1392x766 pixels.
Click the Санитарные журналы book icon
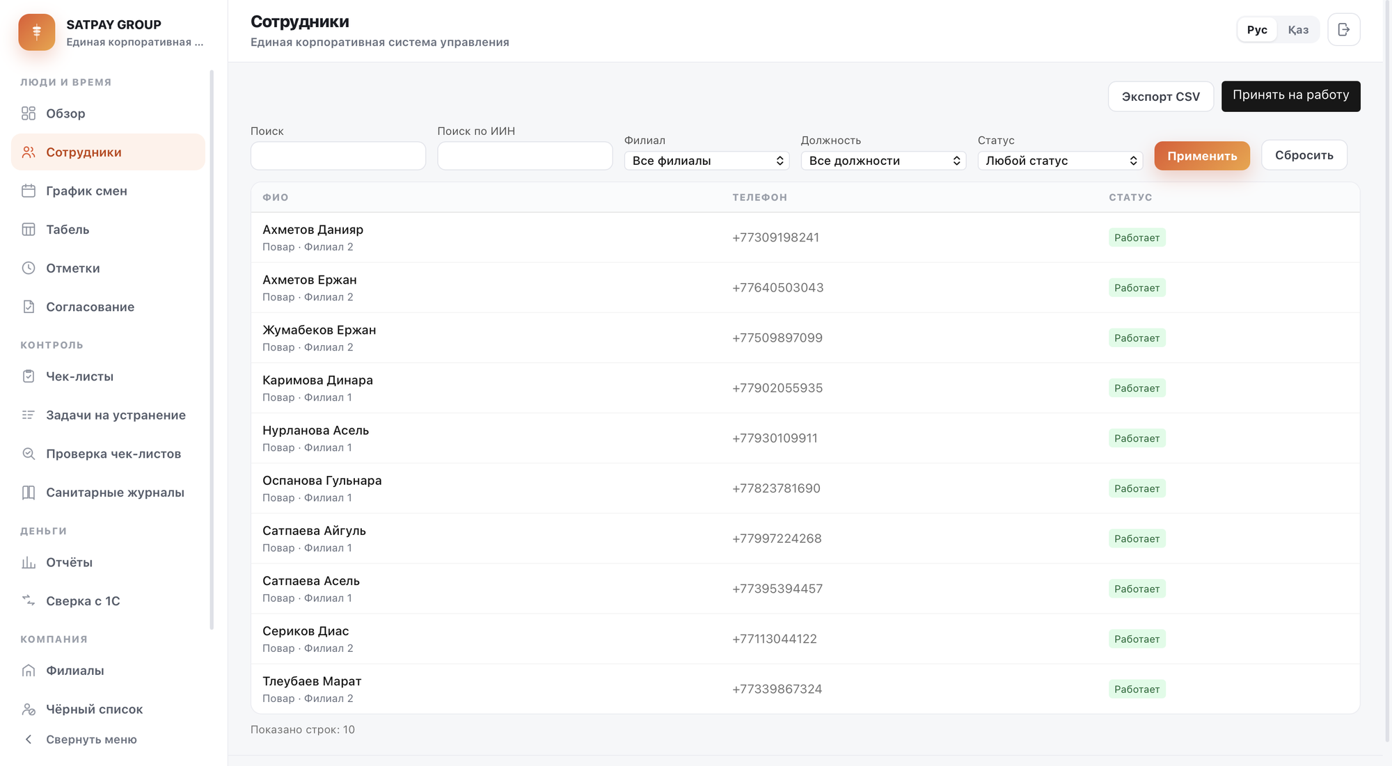point(29,493)
